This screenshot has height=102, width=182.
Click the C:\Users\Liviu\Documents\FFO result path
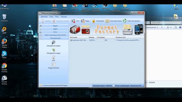click(x=128, y=40)
